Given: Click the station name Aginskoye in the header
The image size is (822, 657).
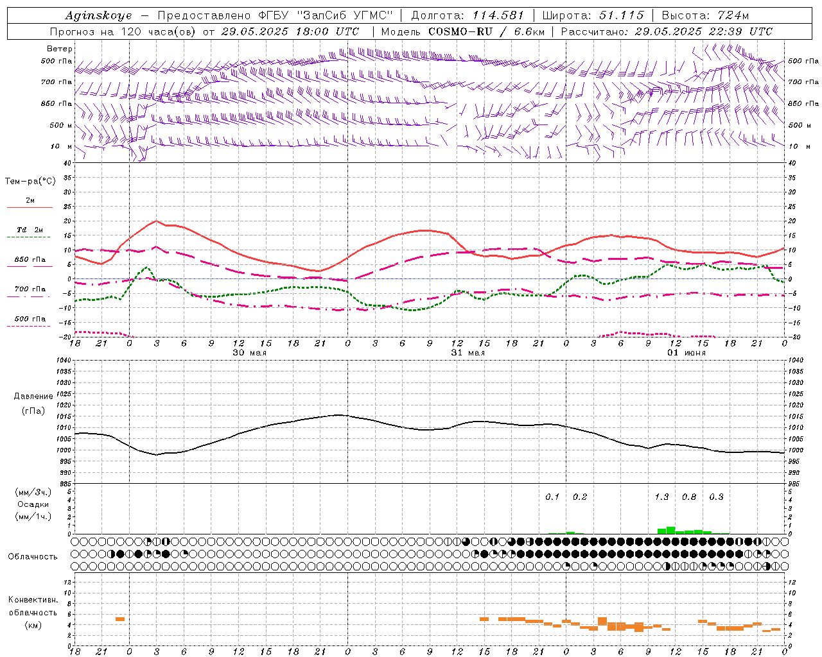Looking at the screenshot, I should pyautogui.click(x=99, y=15).
